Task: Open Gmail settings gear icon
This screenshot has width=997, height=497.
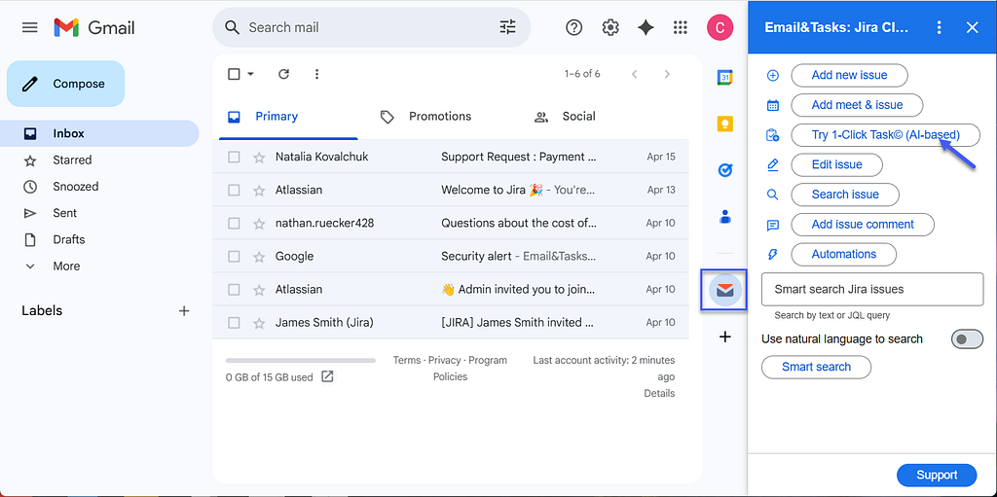Action: [610, 27]
